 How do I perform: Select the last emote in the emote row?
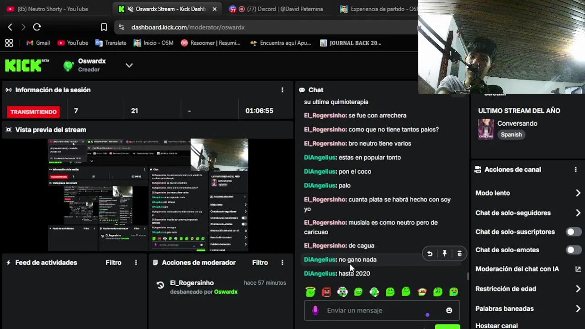click(x=454, y=292)
